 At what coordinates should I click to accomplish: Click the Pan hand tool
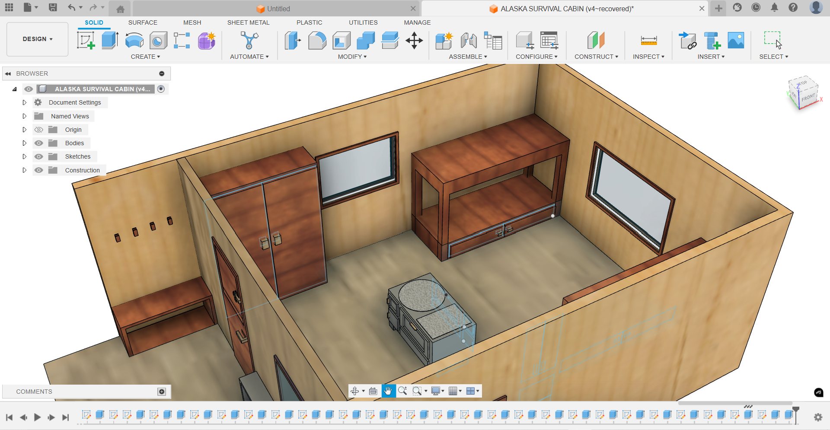(388, 391)
